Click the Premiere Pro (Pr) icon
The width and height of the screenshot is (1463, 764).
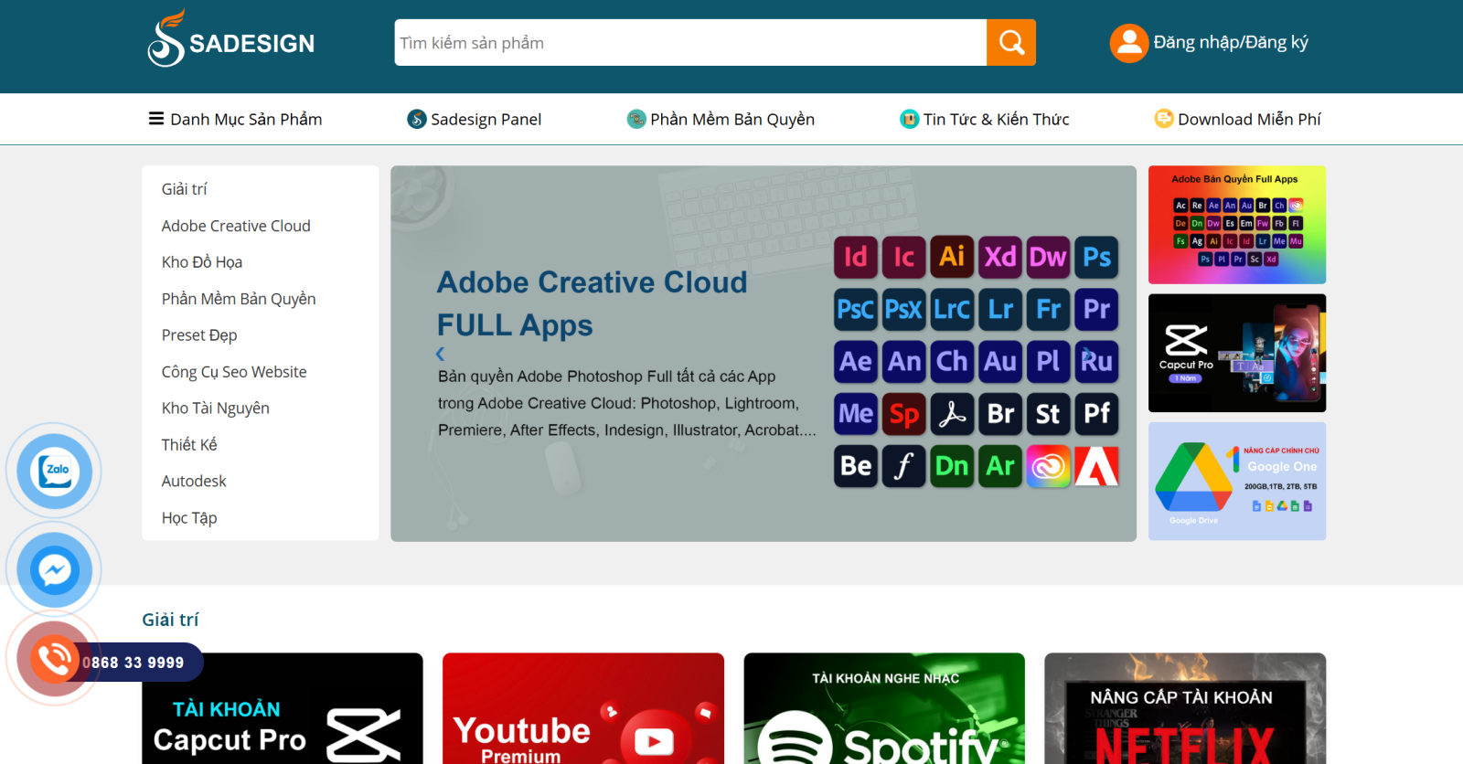click(1096, 309)
